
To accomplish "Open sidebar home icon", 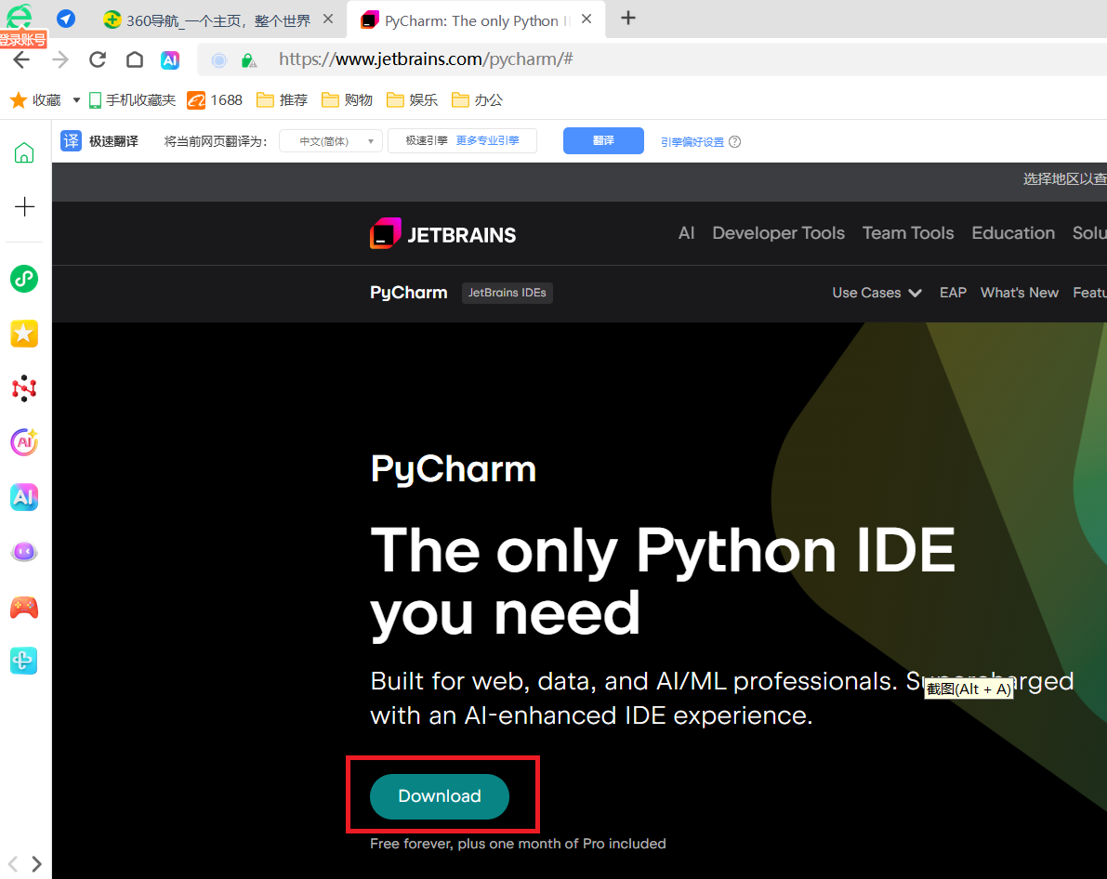I will point(24,152).
